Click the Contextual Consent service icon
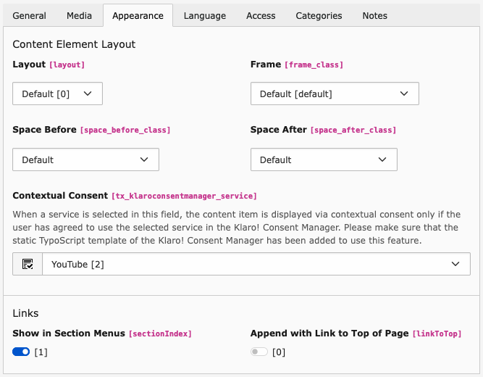 pos(28,264)
